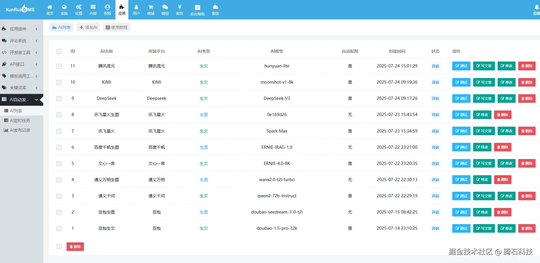Open AI定时任务 in the sidebar submenu
Viewport: 540px width, 263px height.
tap(20, 120)
